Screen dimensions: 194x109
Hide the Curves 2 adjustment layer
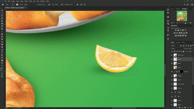point(172,72)
